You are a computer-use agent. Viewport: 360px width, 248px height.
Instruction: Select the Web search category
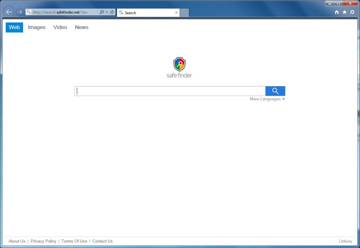(14, 27)
